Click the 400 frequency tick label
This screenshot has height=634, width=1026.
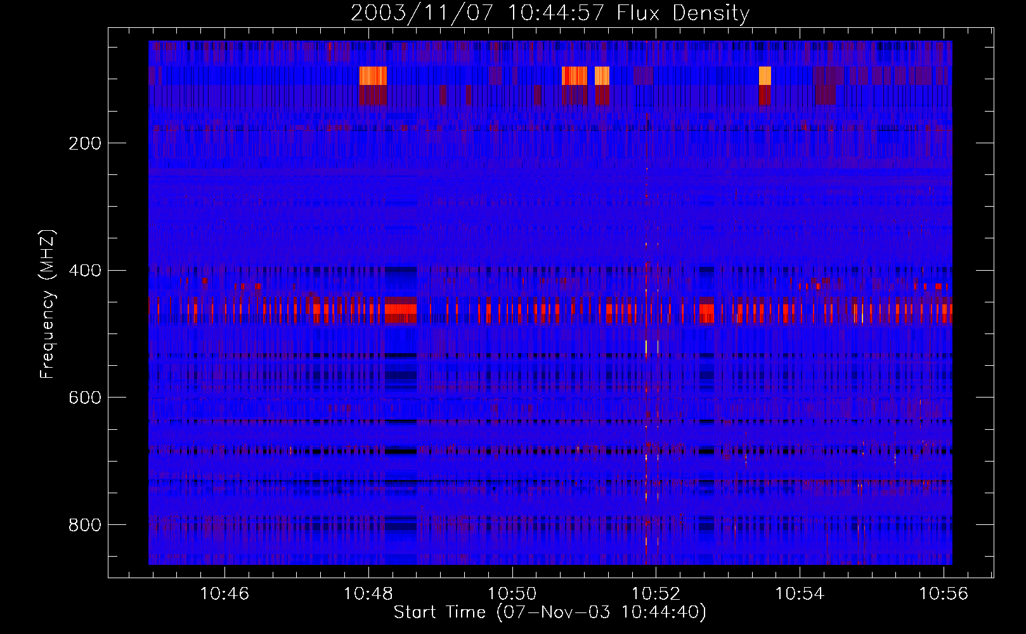point(85,271)
